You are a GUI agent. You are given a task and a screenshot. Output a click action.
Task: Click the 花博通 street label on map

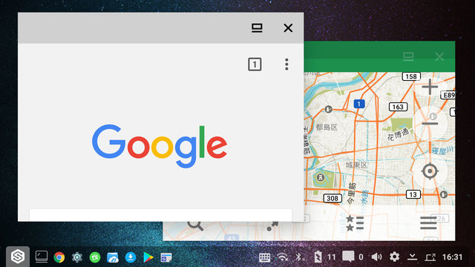click(398, 134)
